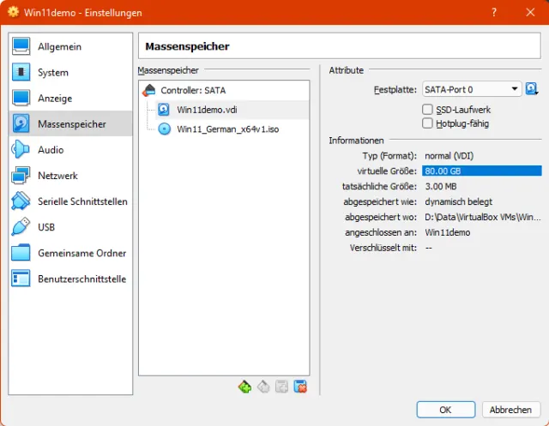Image resolution: width=549 pixels, height=426 pixels.
Task: Click the add controller icon below storage tree
Action: (245, 387)
